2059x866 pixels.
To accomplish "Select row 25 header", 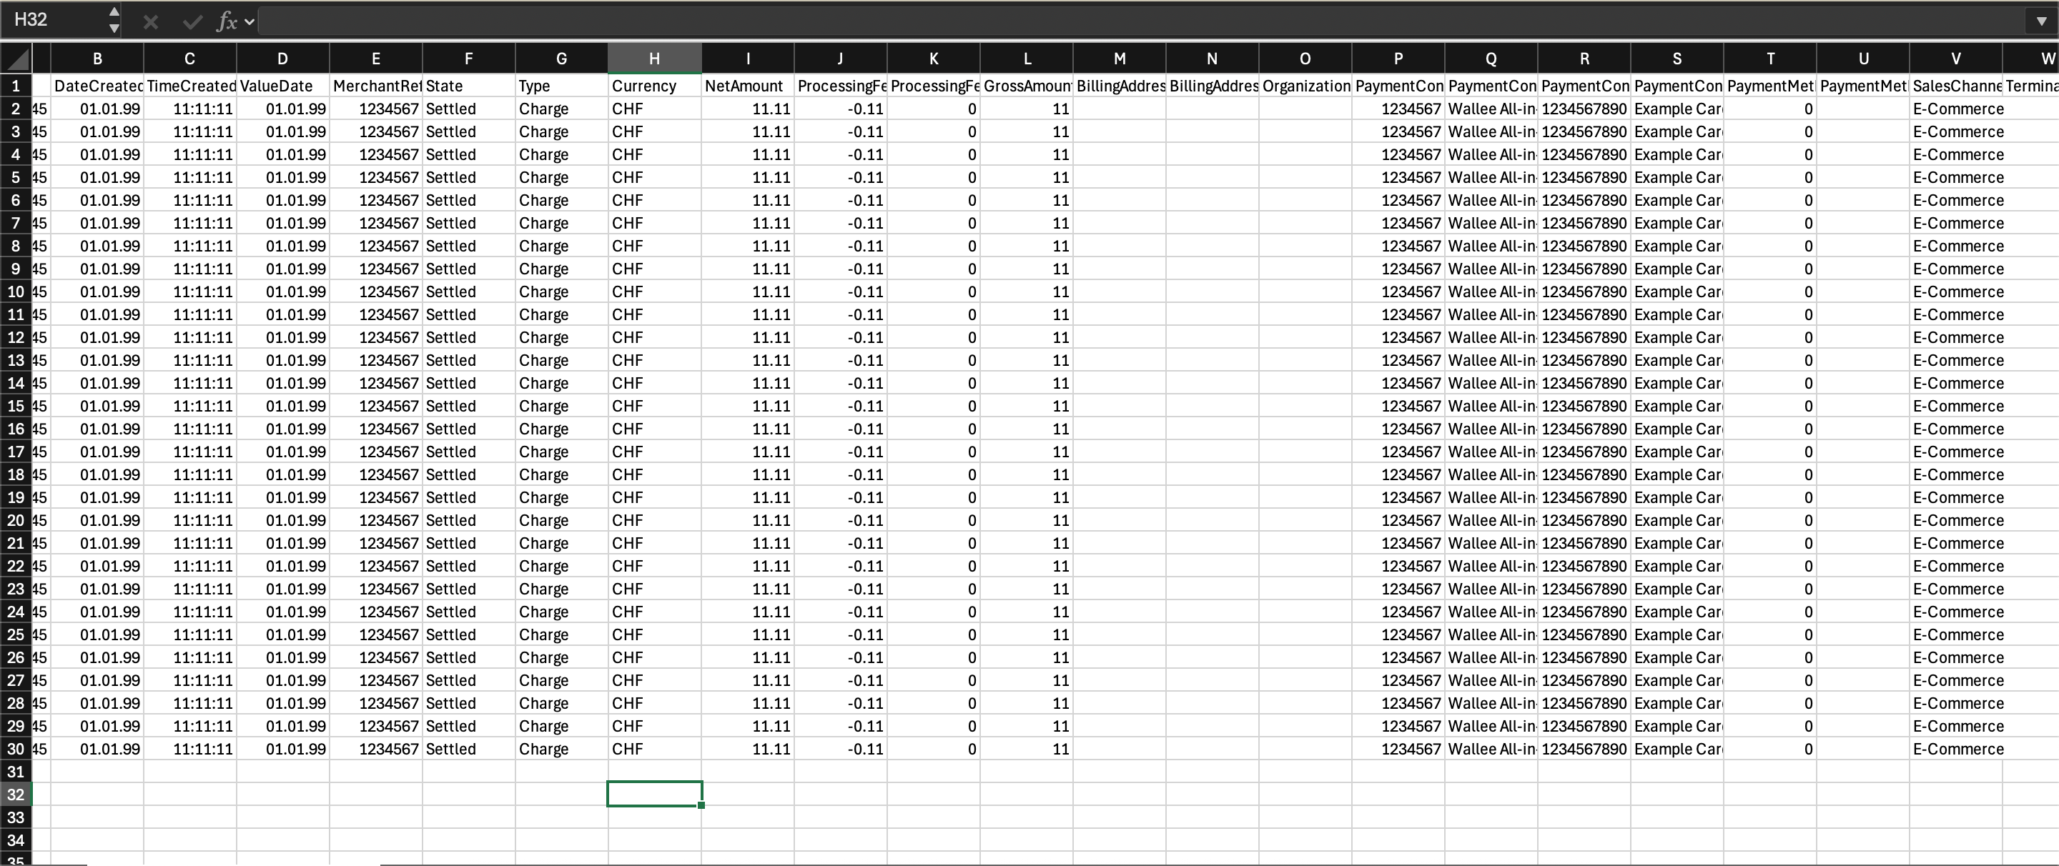I will point(16,634).
